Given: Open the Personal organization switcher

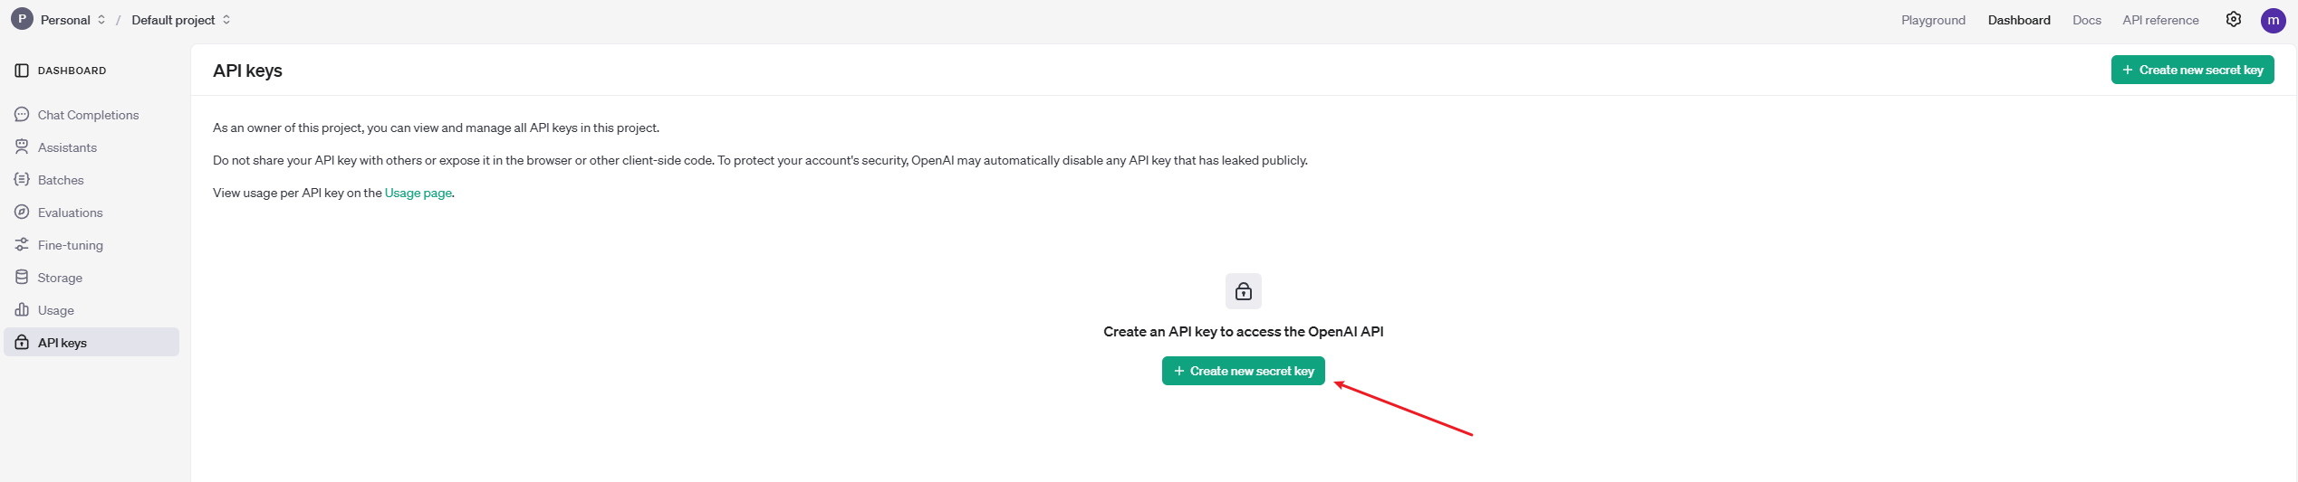Looking at the screenshot, I should (x=72, y=20).
